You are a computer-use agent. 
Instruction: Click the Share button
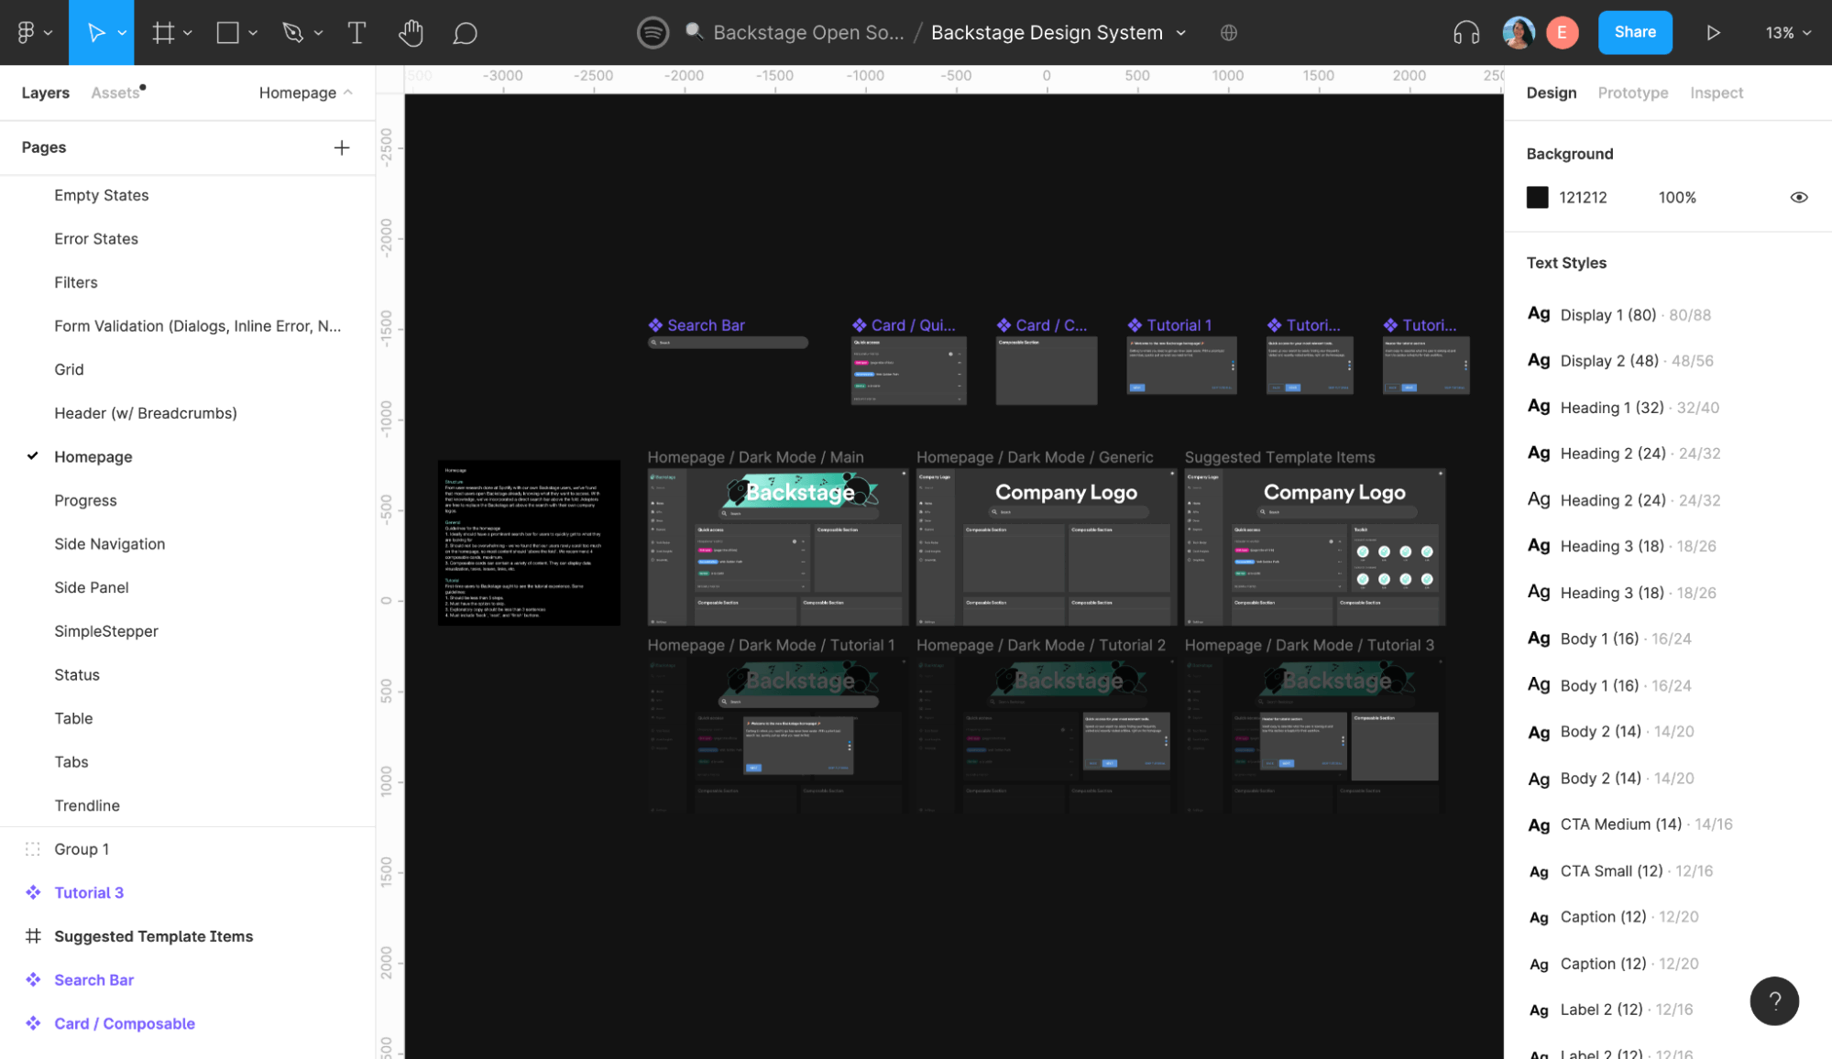[1635, 32]
